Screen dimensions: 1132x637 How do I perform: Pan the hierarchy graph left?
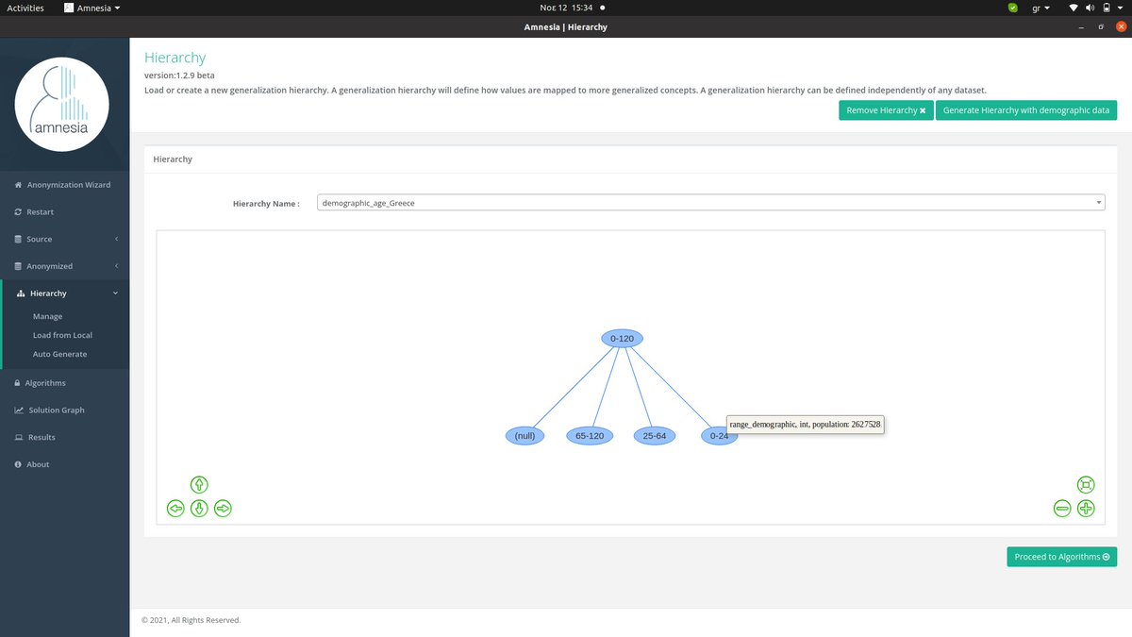point(175,509)
